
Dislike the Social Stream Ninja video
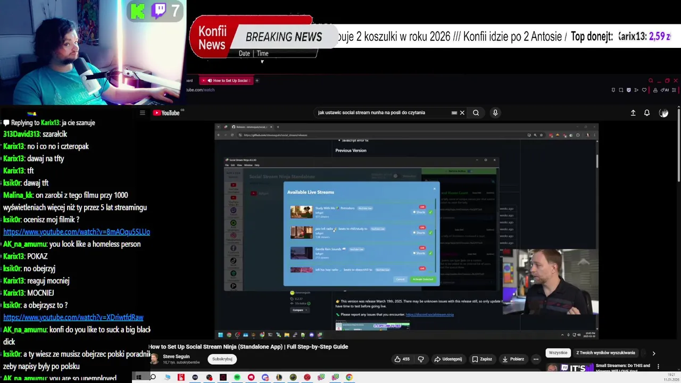coord(421,359)
